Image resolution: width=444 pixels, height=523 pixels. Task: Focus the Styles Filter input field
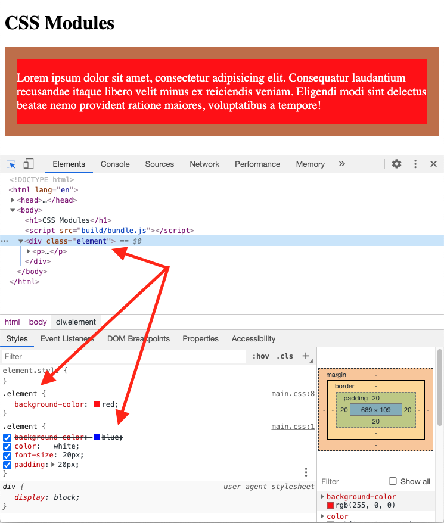pos(123,356)
